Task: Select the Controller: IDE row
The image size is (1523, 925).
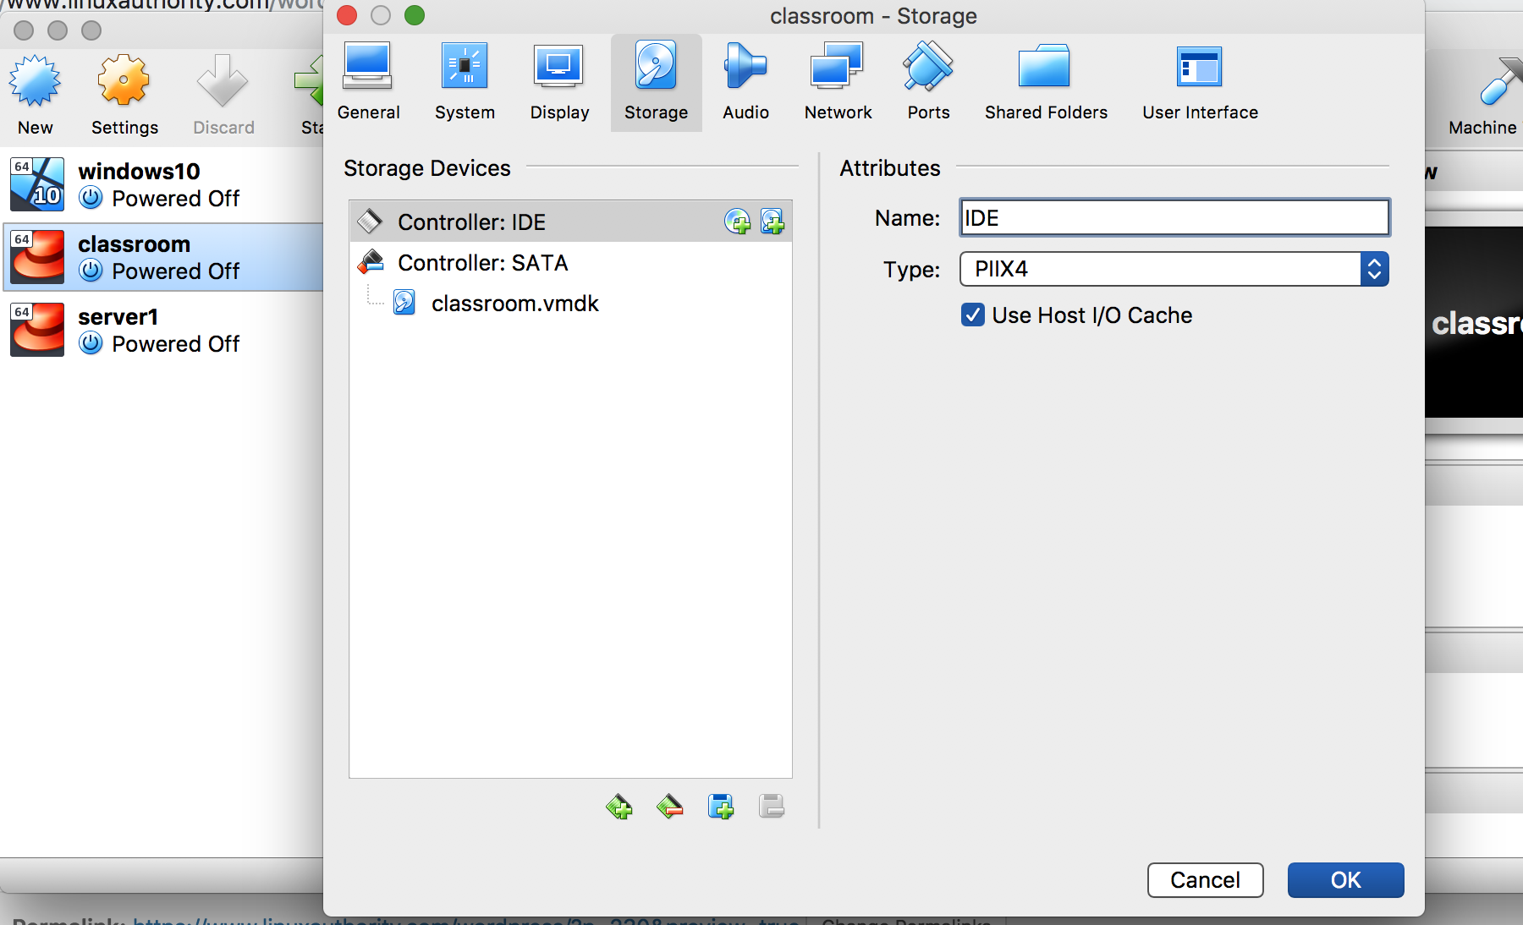Action: (x=570, y=222)
